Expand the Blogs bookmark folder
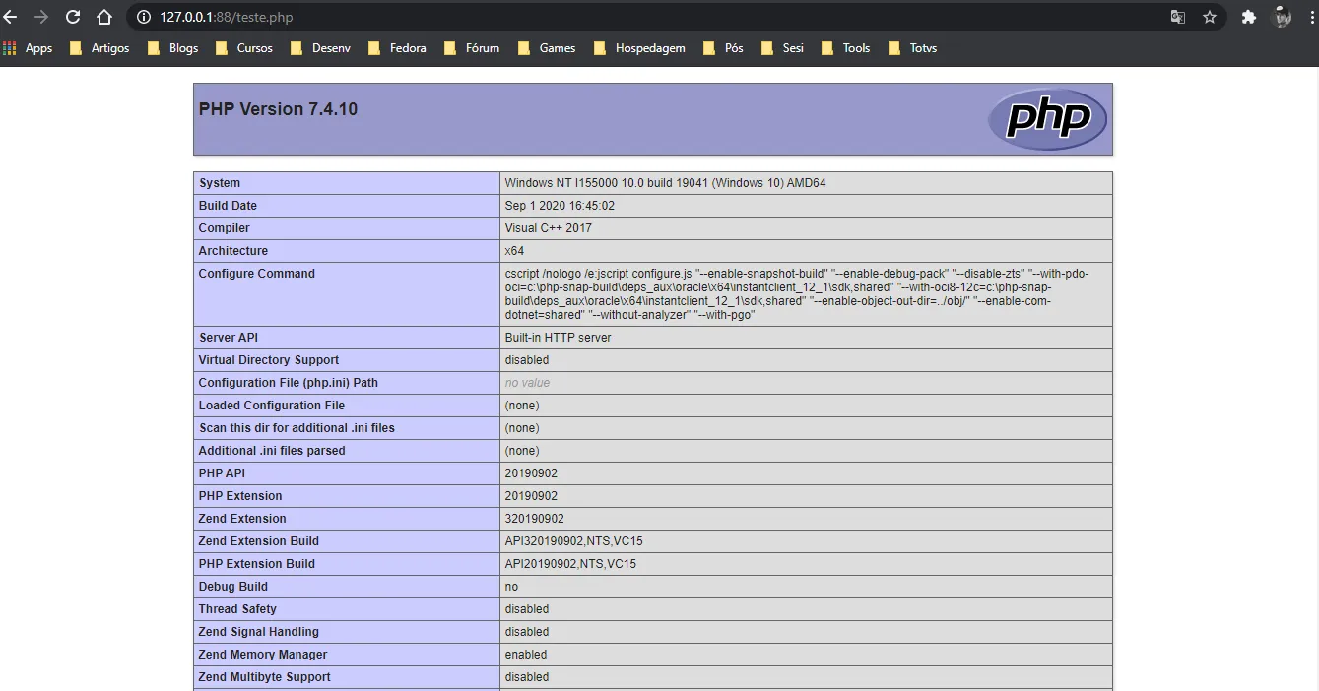 173,48
